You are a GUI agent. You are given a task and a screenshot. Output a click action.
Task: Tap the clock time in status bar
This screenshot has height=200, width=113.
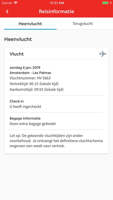(57, 3)
